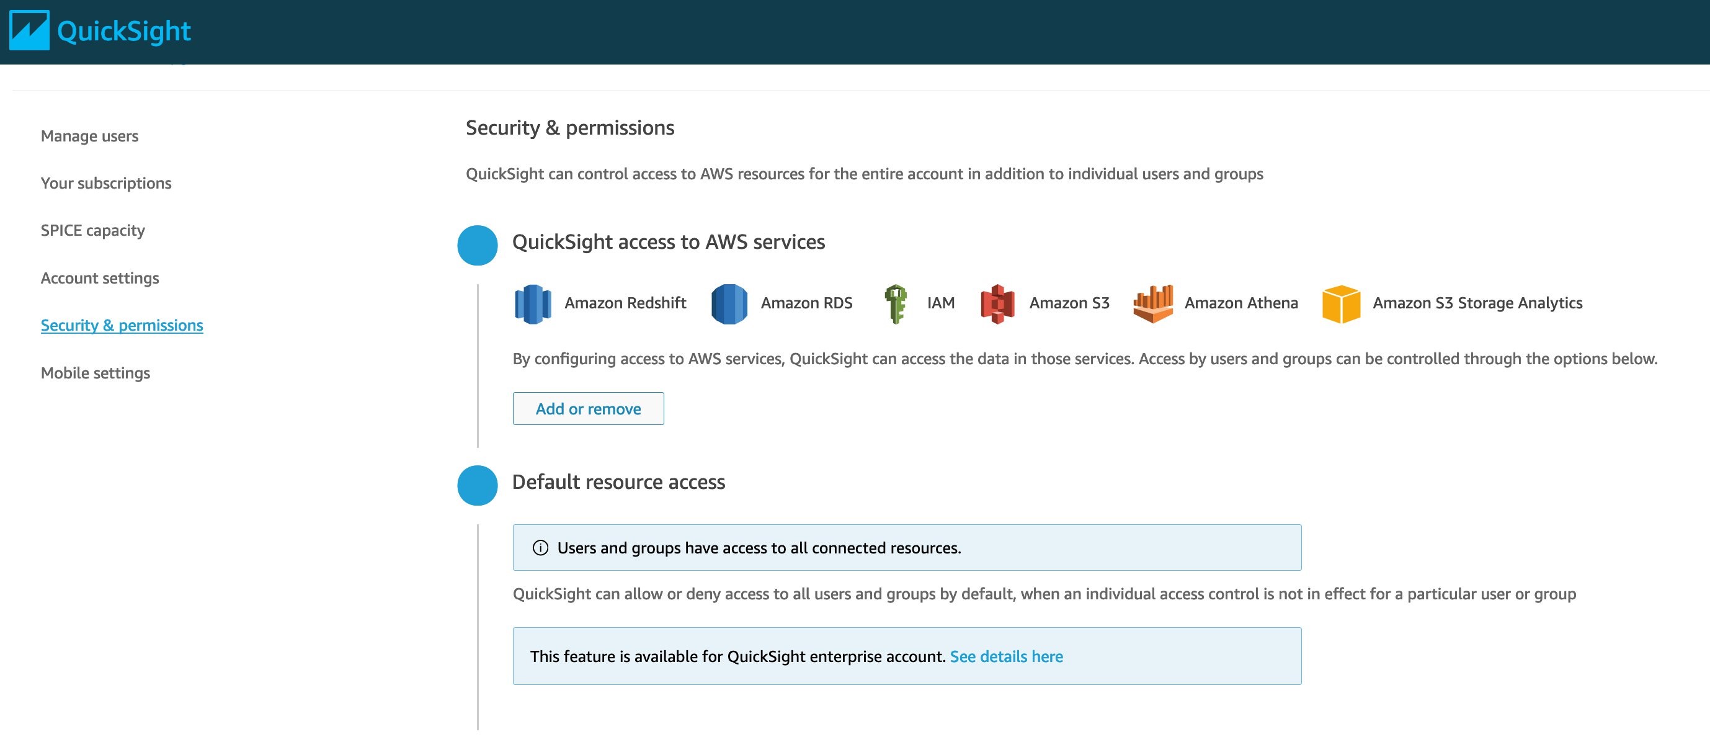Click Amazon S3 Storage Analytics label
This screenshot has width=1710, height=747.
tap(1477, 303)
